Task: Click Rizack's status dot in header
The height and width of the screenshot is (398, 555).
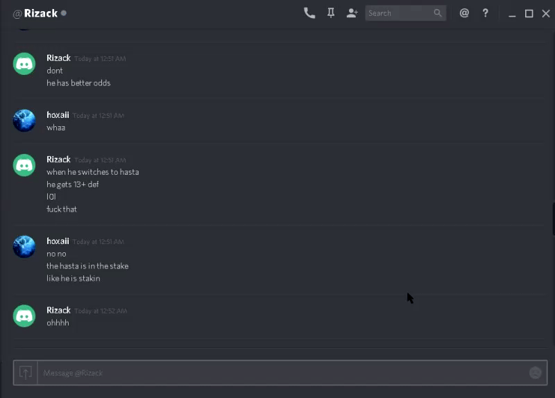Action: tap(64, 13)
